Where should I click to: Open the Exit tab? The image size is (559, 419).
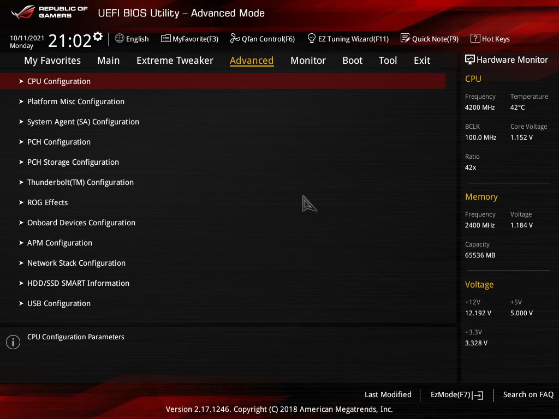click(x=422, y=61)
